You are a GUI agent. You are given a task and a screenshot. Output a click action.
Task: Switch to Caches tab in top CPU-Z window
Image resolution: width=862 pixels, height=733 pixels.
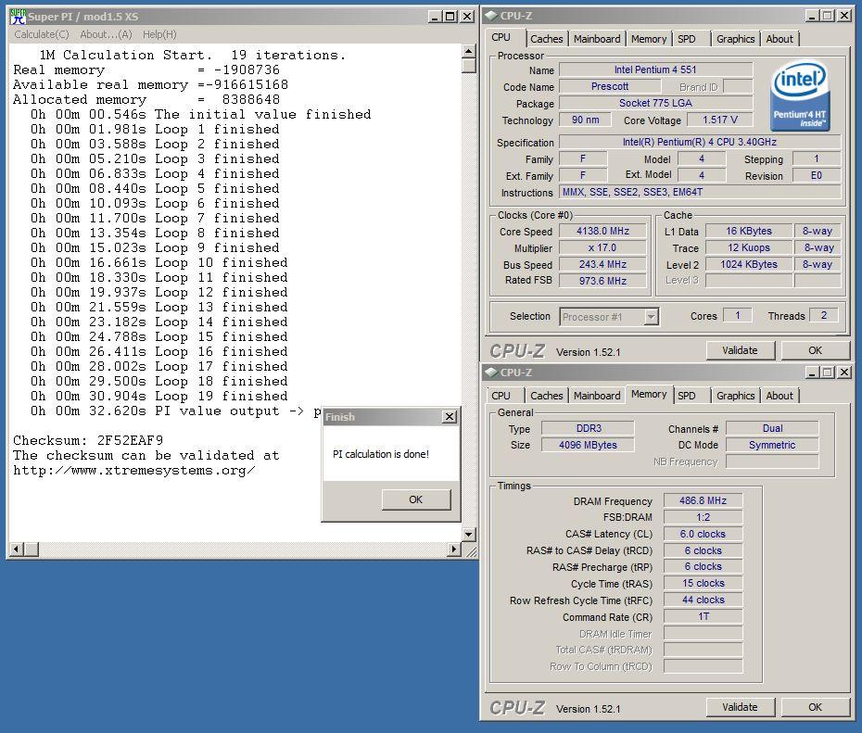[547, 39]
